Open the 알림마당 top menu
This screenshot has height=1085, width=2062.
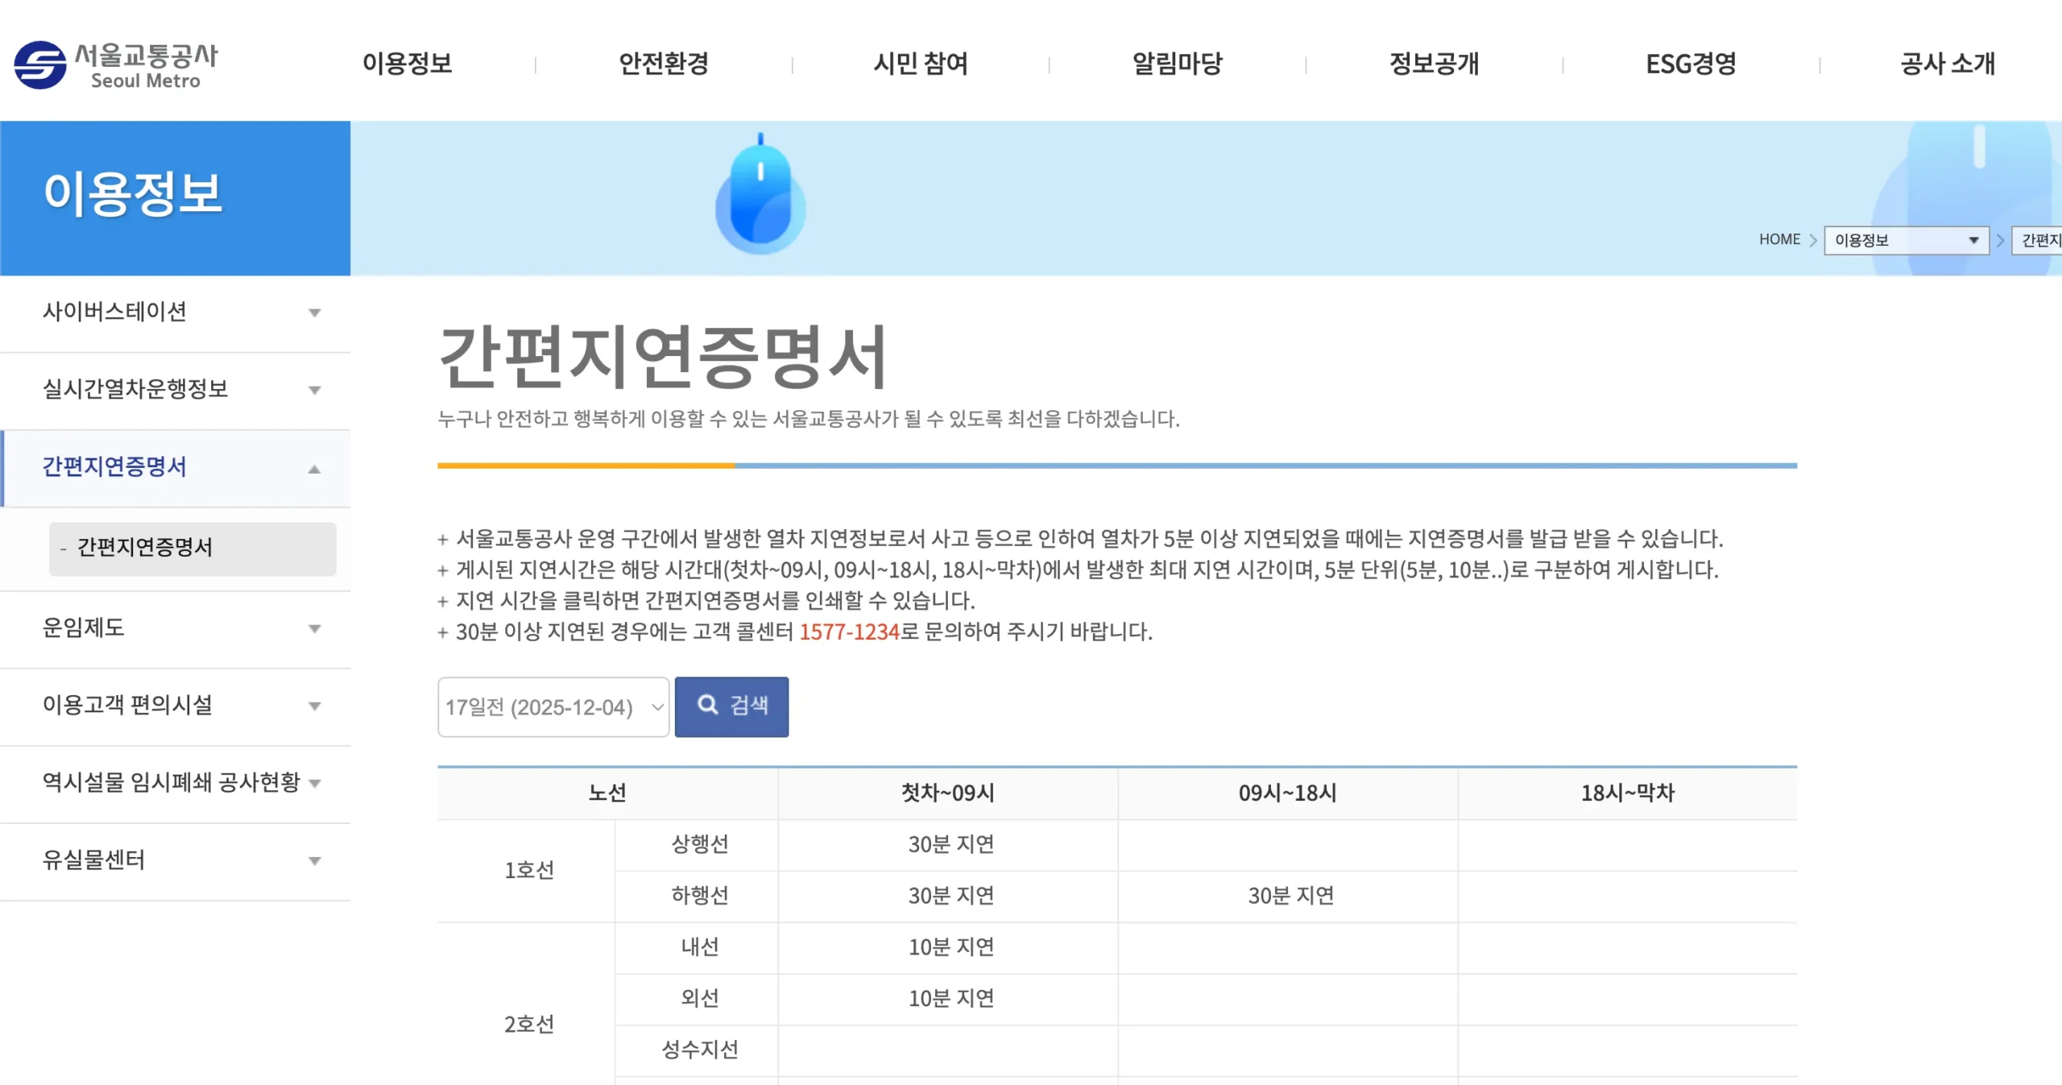point(1177,64)
